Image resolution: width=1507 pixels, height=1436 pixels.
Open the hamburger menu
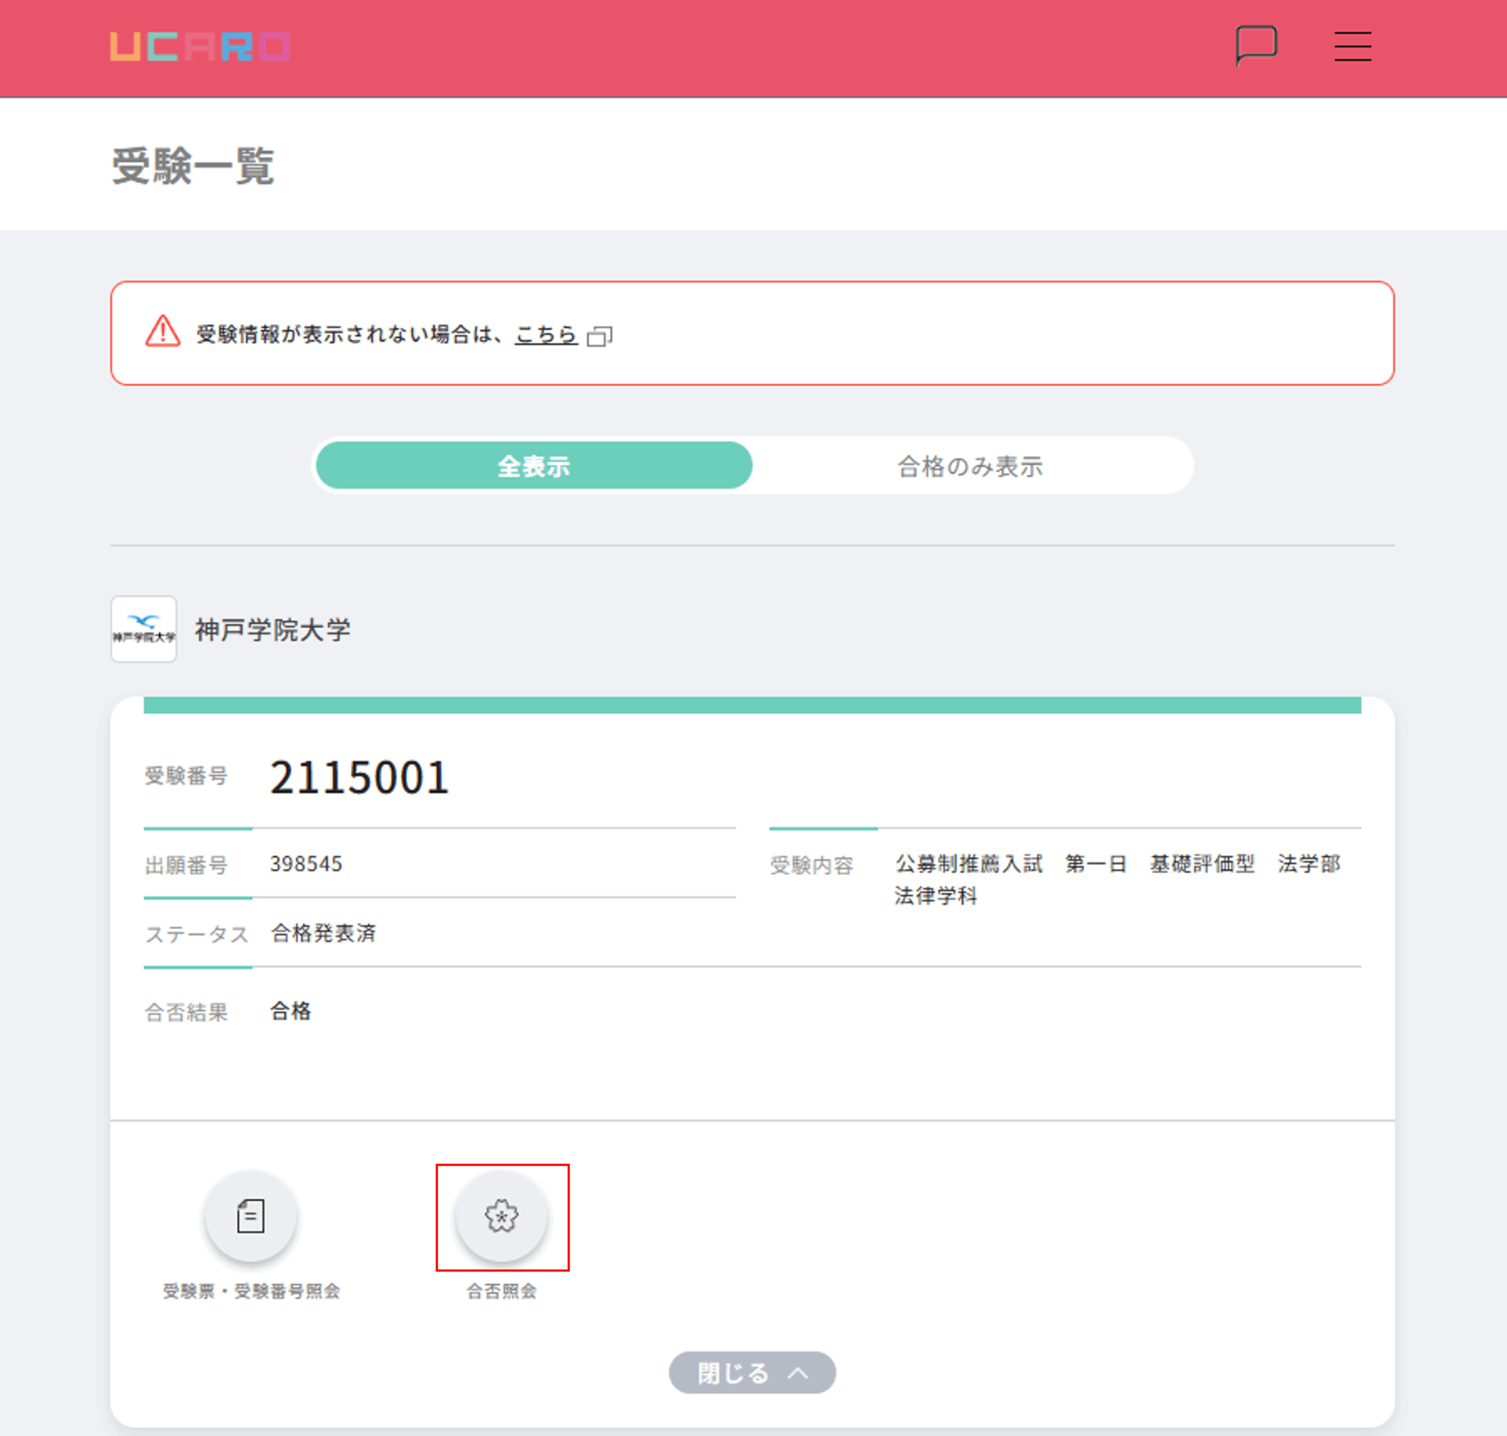(1352, 46)
